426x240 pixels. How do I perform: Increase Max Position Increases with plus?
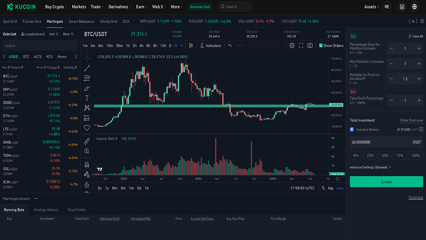point(419,64)
